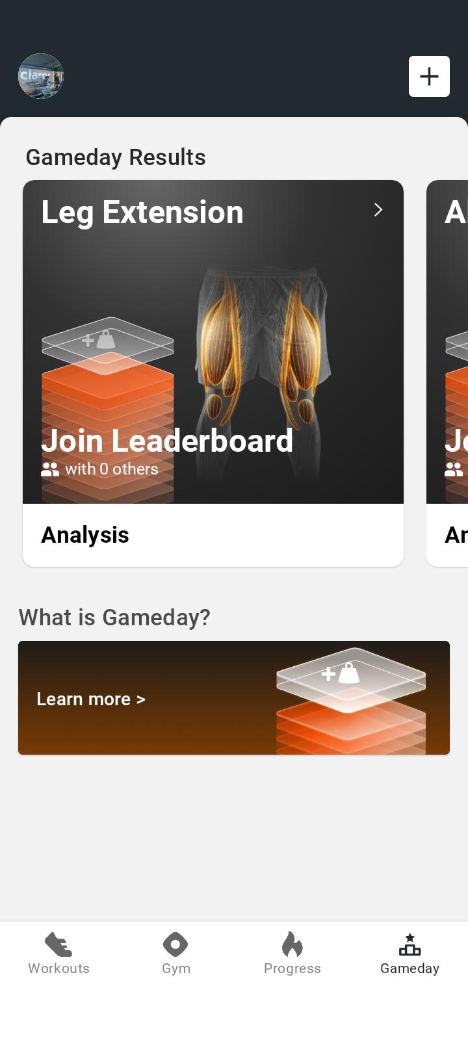Open the profile avatar picture
The image size is (468, 1040).
[x=41, y=76]
